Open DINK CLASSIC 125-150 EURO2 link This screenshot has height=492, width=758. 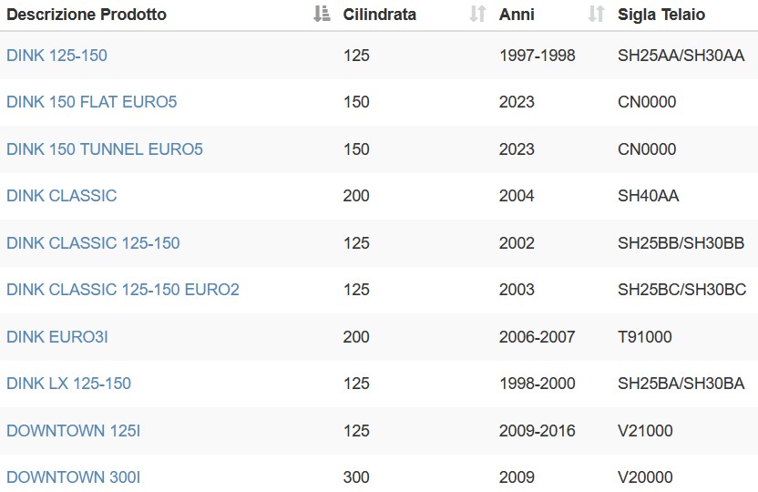[x=123, y=290]
